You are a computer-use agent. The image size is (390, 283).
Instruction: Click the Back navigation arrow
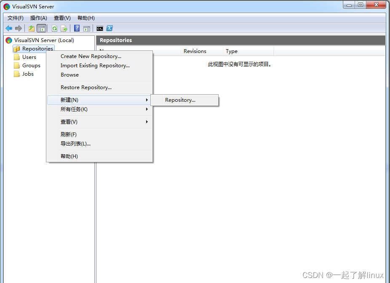[x=8, y=28]
